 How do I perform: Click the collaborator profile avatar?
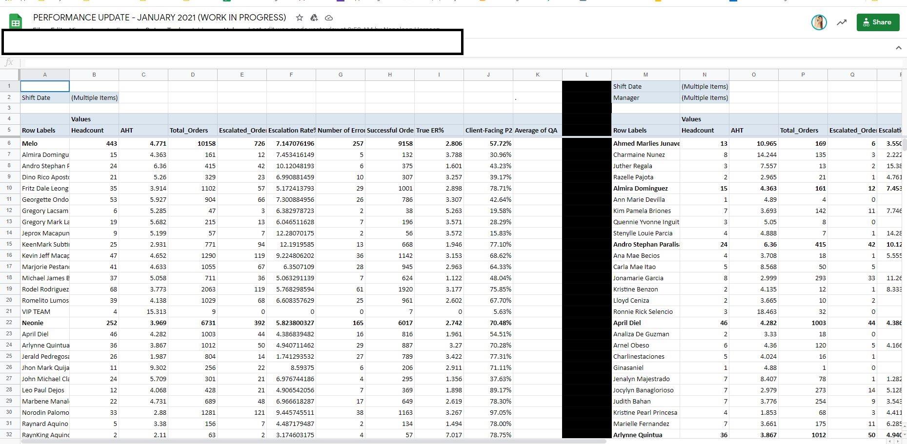[819, 22]
